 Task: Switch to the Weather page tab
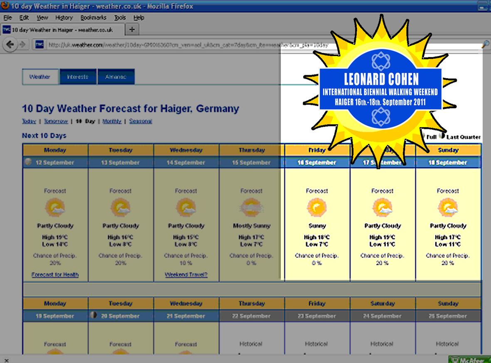[40, 77]
